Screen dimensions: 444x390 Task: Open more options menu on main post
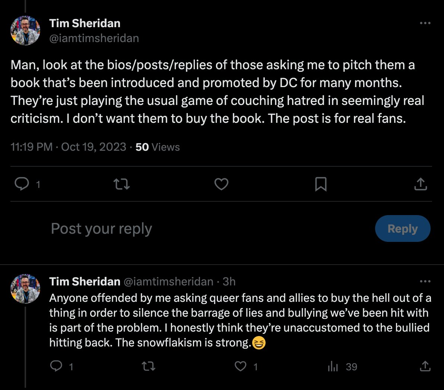click(425, 23)
